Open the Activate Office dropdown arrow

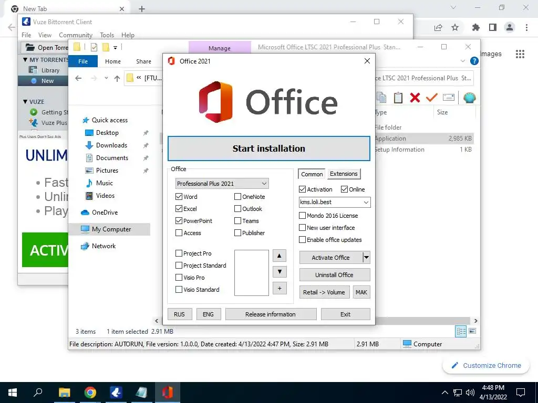(366, 257)
